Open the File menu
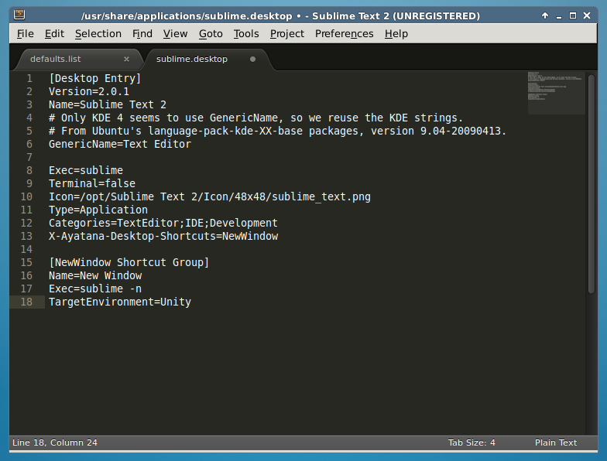The height and width of the screenshot is (461, 607). pyautogui.click(x=25, y=33)
